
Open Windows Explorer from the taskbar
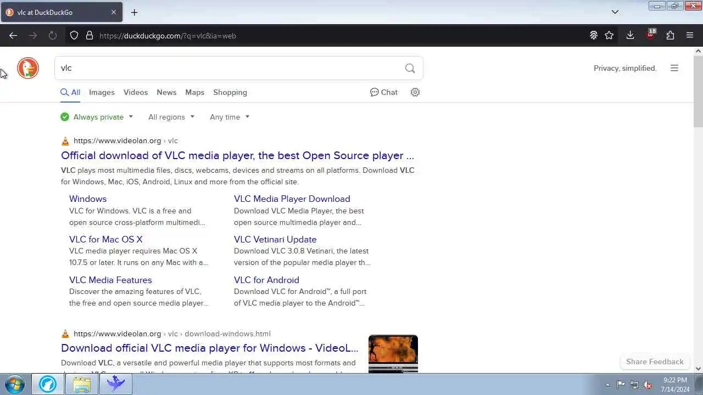(x=81, y=384)
